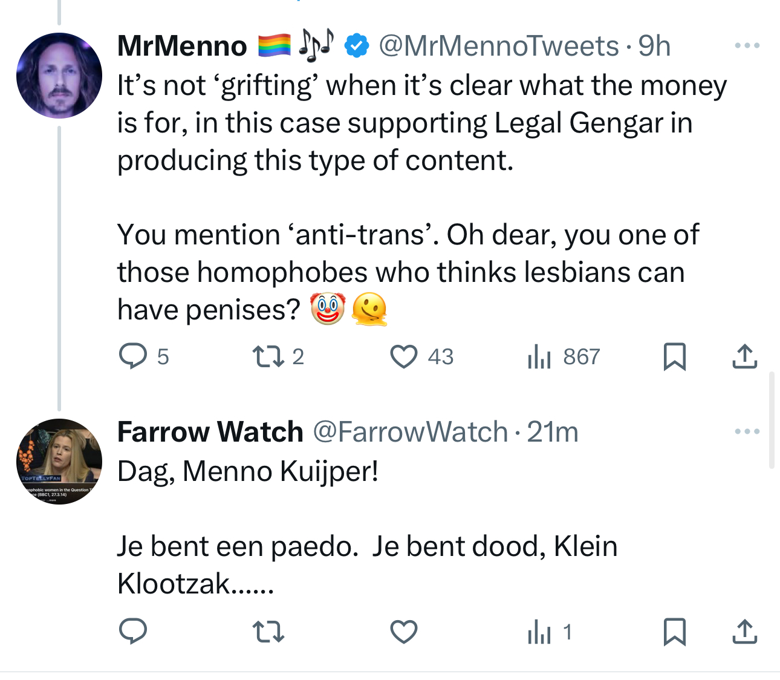Reply to MrMenno's tweet
Image resolution: width=780 pixels, height=680 pixels.
(133, 356)
